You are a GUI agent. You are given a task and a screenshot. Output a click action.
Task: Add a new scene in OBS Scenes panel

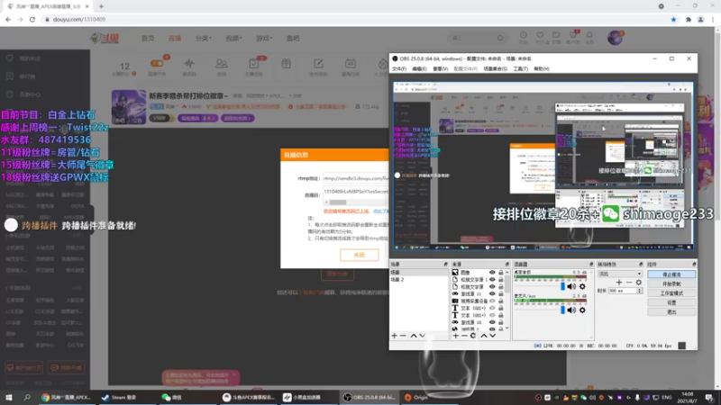[x=394, y=336]
